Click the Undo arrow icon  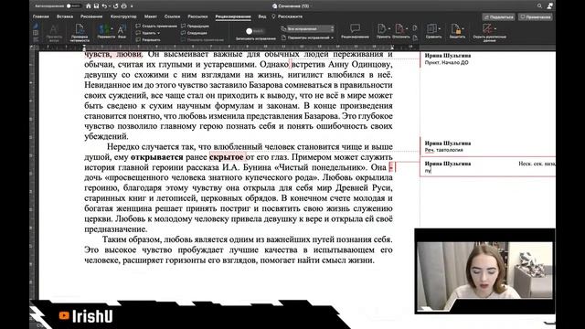pos(105,6)
